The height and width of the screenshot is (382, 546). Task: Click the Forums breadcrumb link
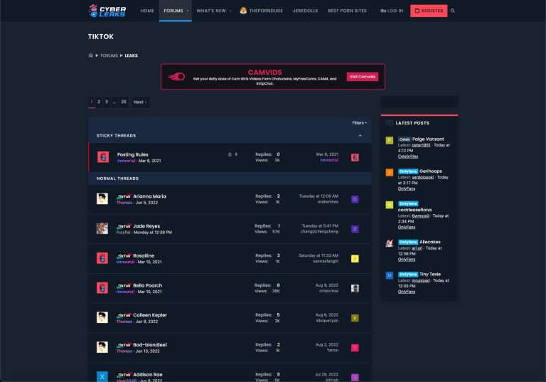pyautogui.click(x=109, y=55)
